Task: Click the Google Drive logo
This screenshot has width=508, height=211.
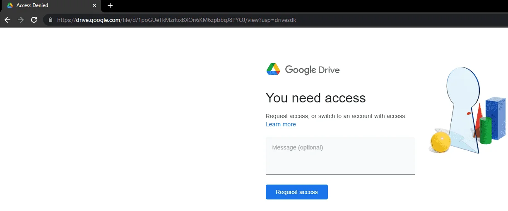Action: [x=303, y=69]
